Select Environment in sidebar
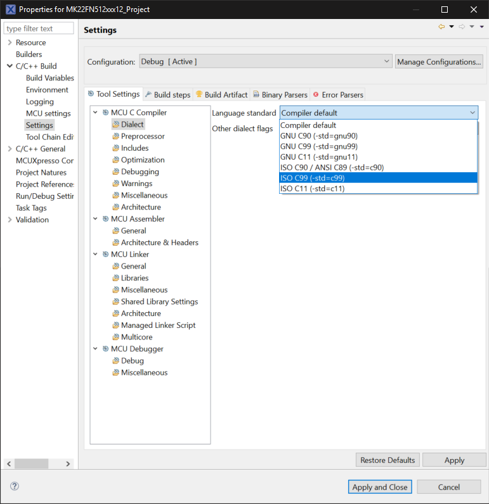This screenshot has height=504, width=489. pyautogui.click(x=47, y=90)
